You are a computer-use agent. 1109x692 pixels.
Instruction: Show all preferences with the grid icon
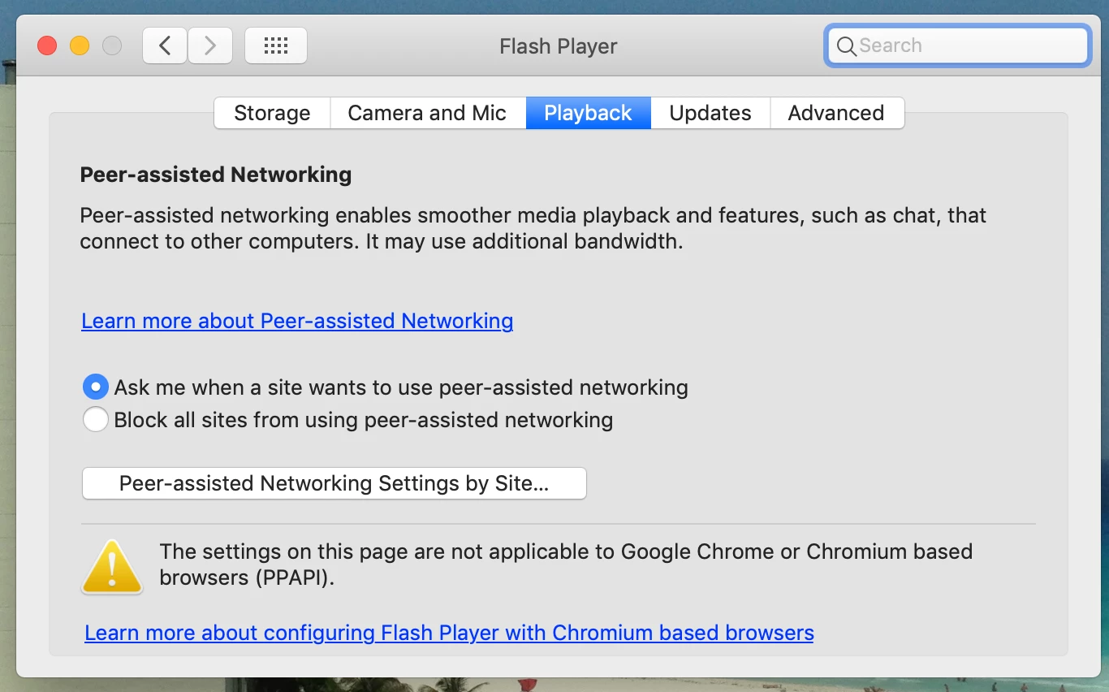(276, 45)
